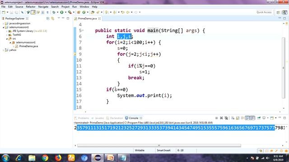Toggle Show Console on Standard Error
289x162 pixels.
click(x=252, y=118)
